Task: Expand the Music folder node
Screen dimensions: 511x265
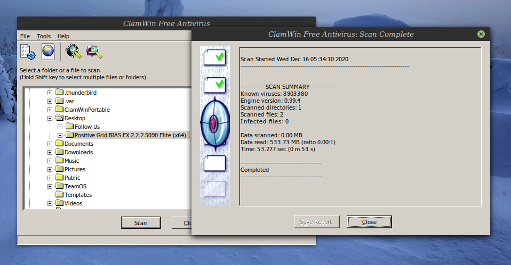Action: click(50, 161)
